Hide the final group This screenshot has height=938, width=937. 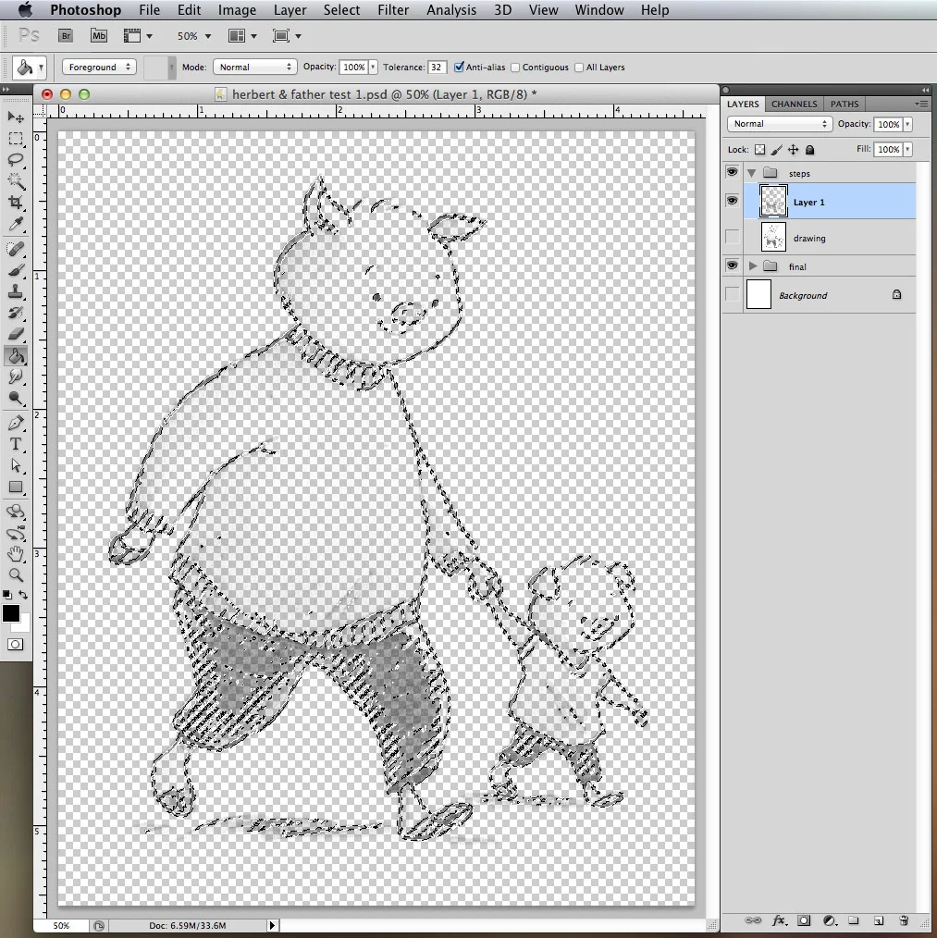[732, 265]
